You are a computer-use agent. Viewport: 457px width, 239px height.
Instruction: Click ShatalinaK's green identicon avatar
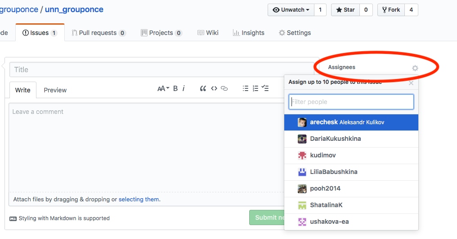tap(302, 205)
